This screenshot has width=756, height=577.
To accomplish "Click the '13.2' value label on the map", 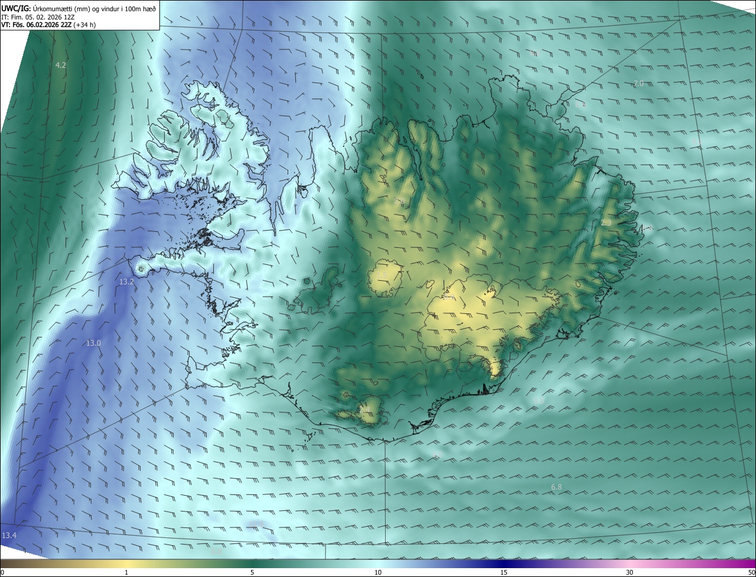I will point(127,282).
